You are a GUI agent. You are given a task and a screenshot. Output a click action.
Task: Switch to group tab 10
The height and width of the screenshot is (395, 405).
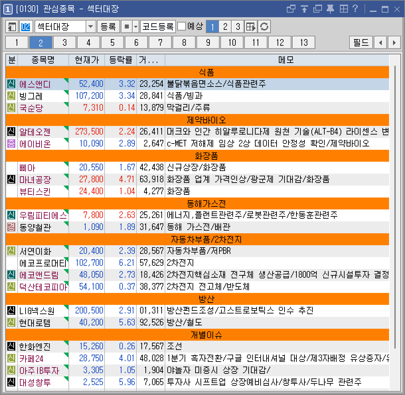coord(232,43)
